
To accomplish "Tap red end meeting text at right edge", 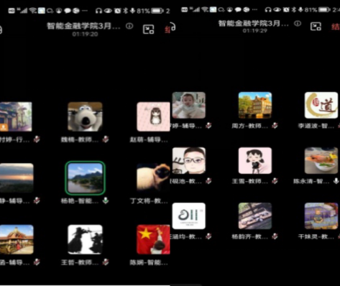I will [x=336, y=27].
